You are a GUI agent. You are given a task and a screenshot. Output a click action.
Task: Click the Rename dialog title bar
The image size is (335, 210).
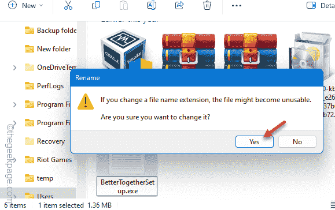[197, 78]
